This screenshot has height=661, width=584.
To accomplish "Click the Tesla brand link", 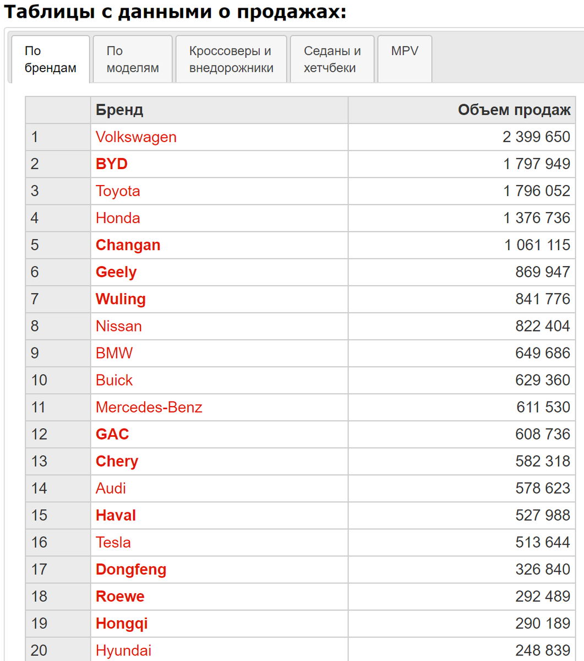I will point(113,542).
